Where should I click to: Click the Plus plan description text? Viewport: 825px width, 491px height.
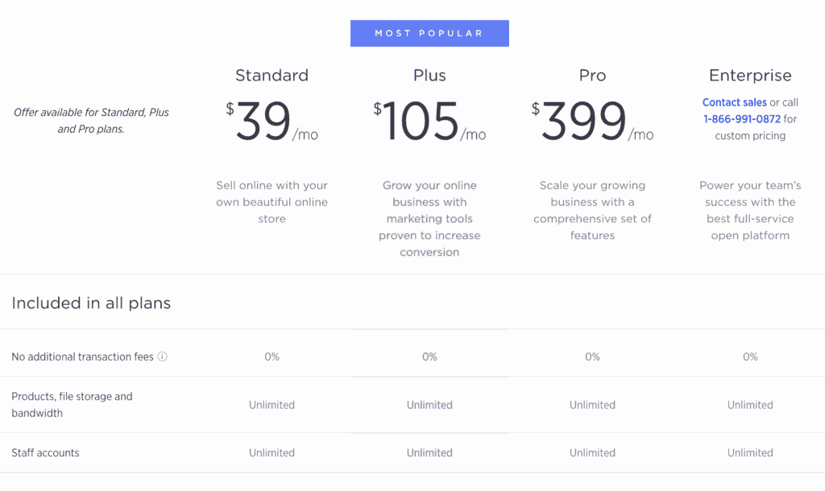coord(429,219)
